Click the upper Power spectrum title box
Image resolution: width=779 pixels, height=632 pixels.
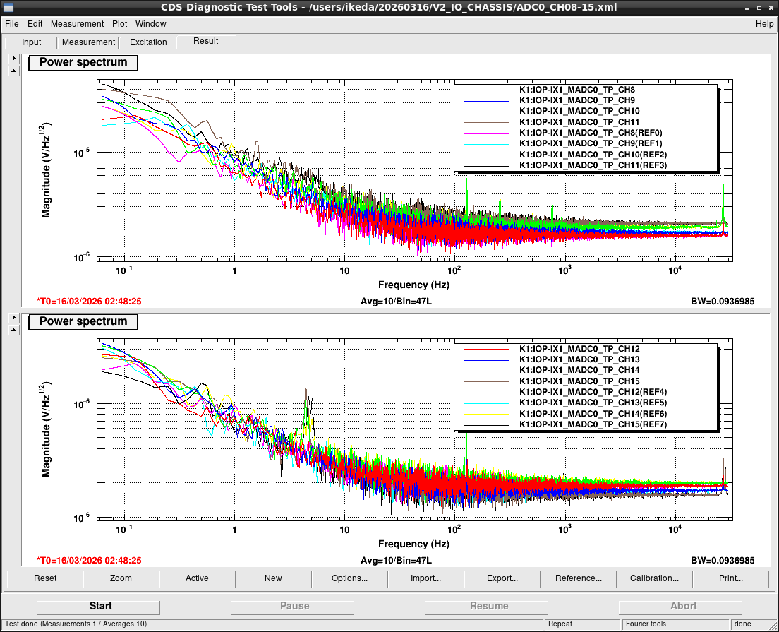(83, 63)
